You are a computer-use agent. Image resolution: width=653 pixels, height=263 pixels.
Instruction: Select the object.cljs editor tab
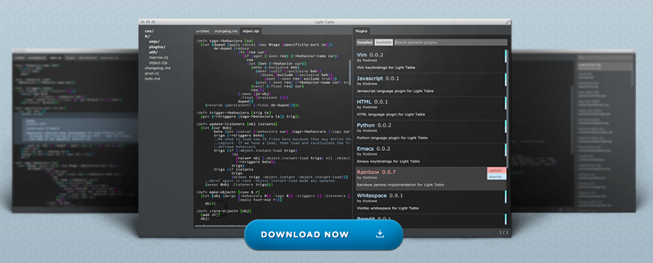coord(250,31)
